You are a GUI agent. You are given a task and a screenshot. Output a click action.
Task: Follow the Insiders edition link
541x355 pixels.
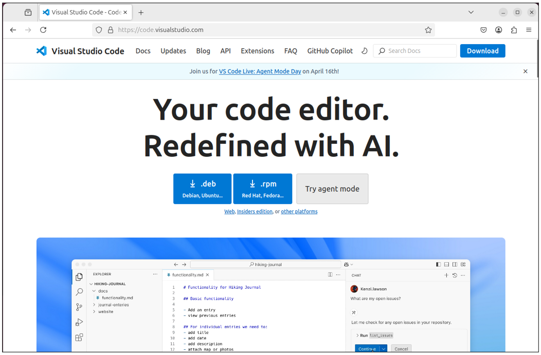pos(255,212)
